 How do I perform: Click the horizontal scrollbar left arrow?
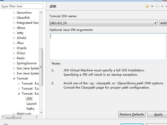coord(3,117)
